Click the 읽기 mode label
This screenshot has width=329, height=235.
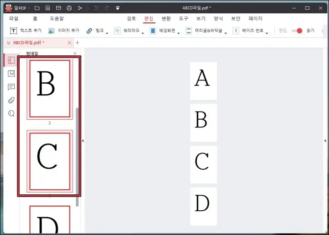[x=310, y=31]
